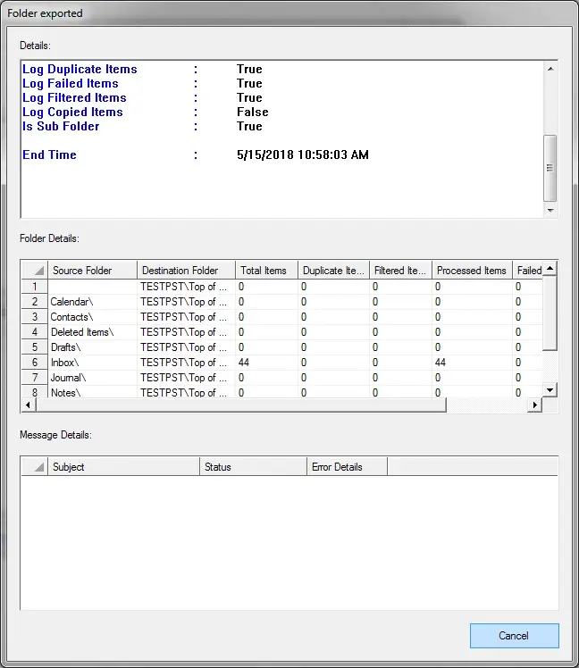Sort by Total Items column header
The width and height of the screenshot is (579, 668).
click(266, 271)
